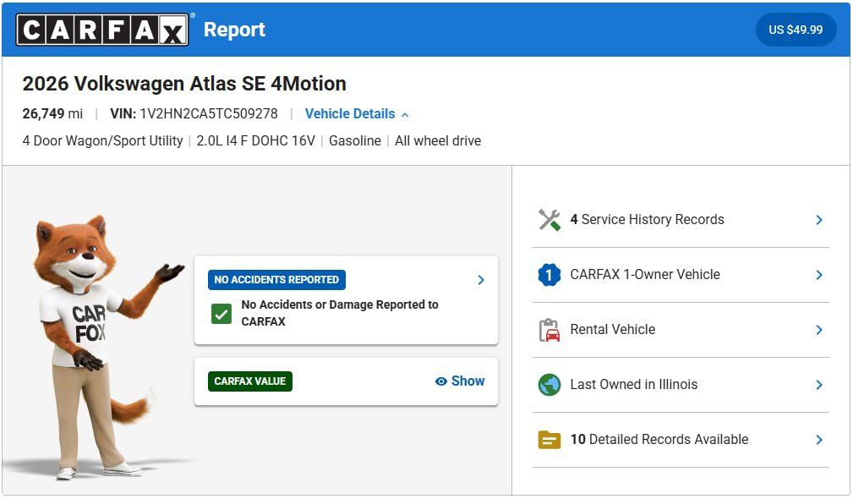Click the 26,749 mi mileage text

click(52, 113)
